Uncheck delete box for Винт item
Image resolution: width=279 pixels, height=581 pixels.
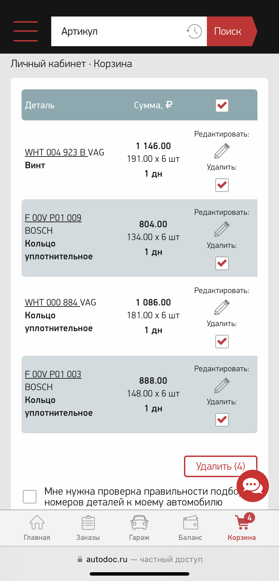222,185
